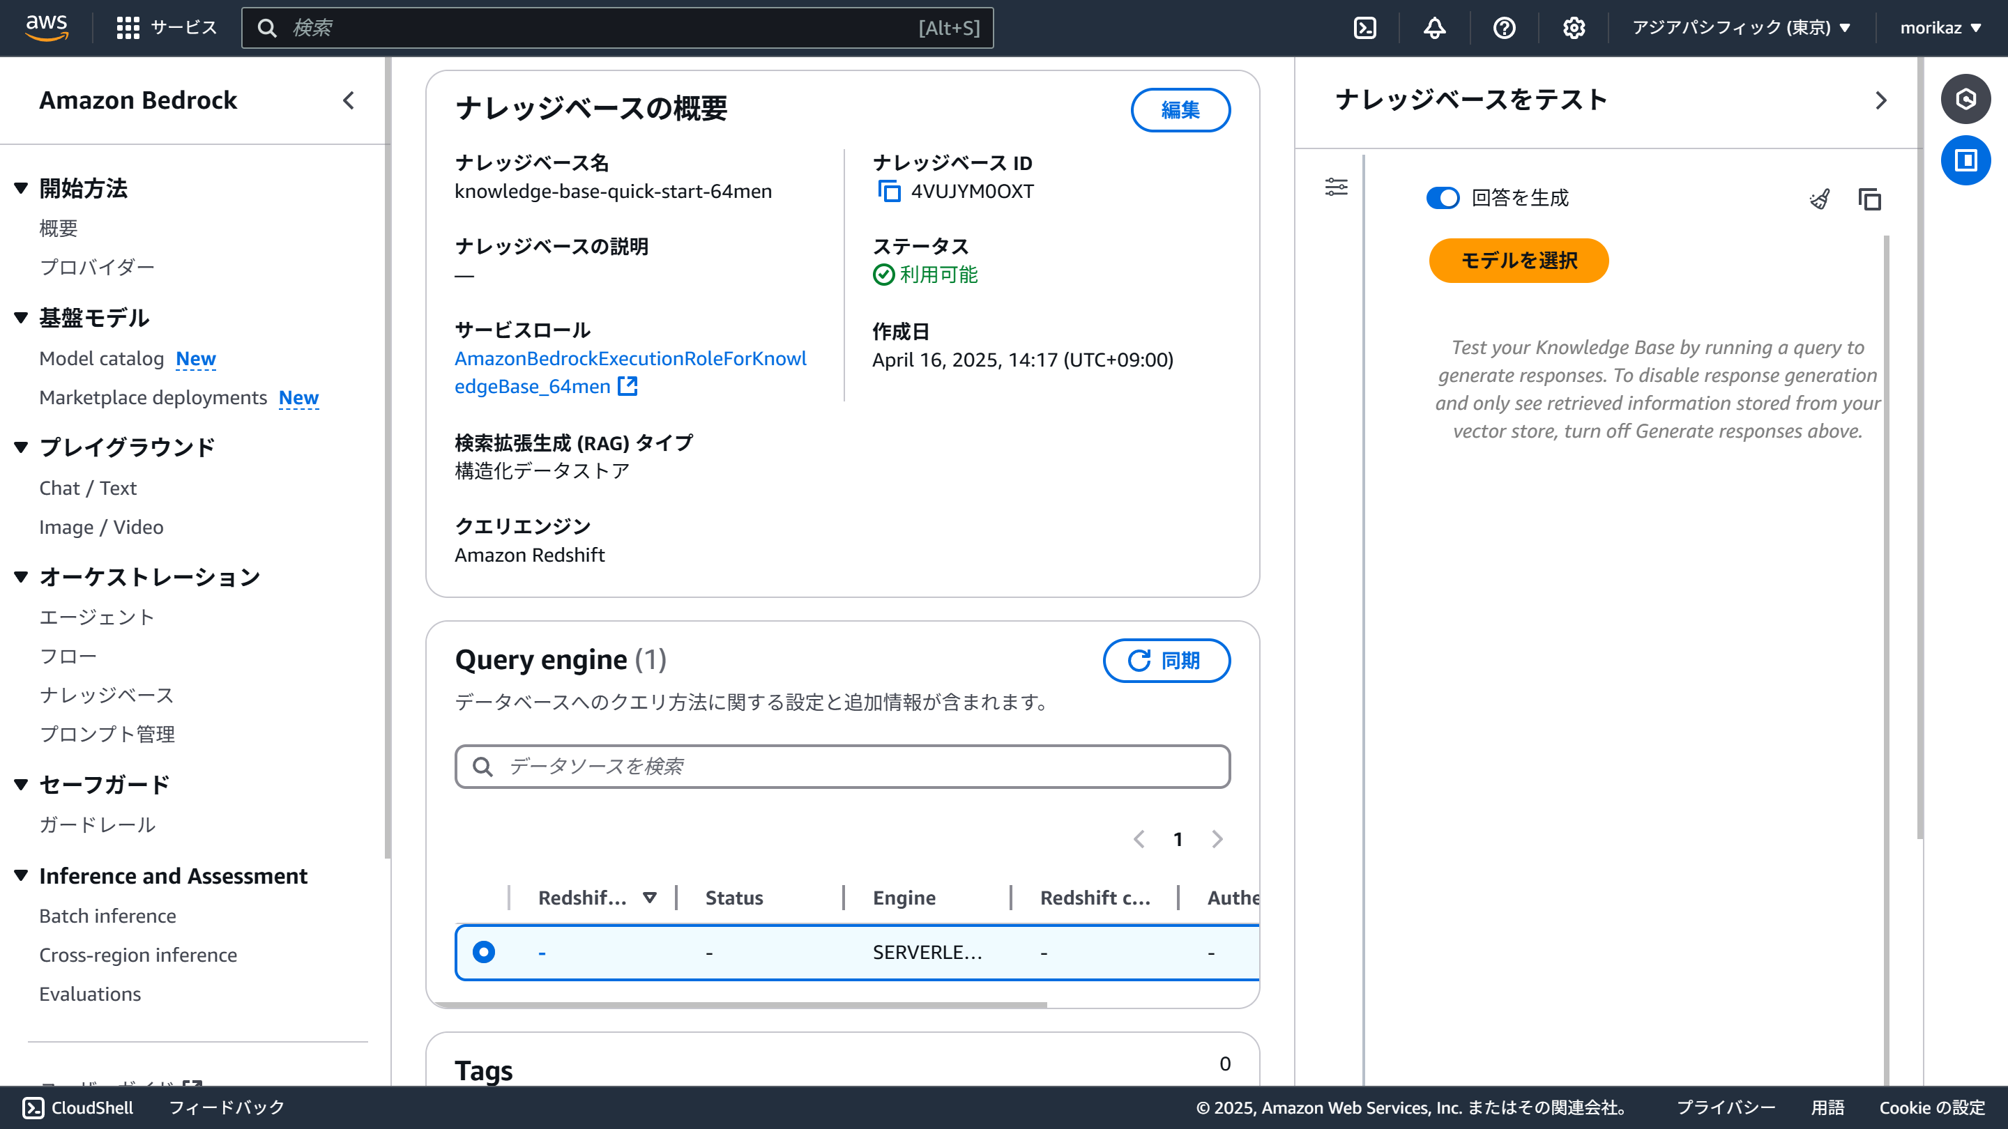Collapse the 開始方法 sidebar section

pos(22,187)
